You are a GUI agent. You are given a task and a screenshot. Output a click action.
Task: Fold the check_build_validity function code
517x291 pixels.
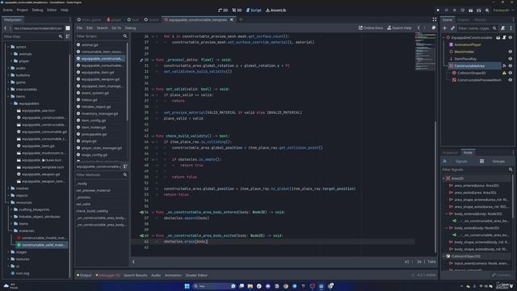[153, 136]
